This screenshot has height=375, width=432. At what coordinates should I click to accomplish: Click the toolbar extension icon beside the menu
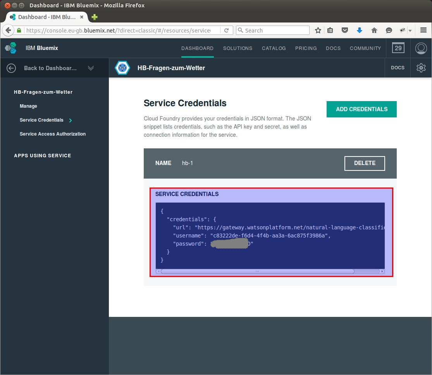pos(403,30)
